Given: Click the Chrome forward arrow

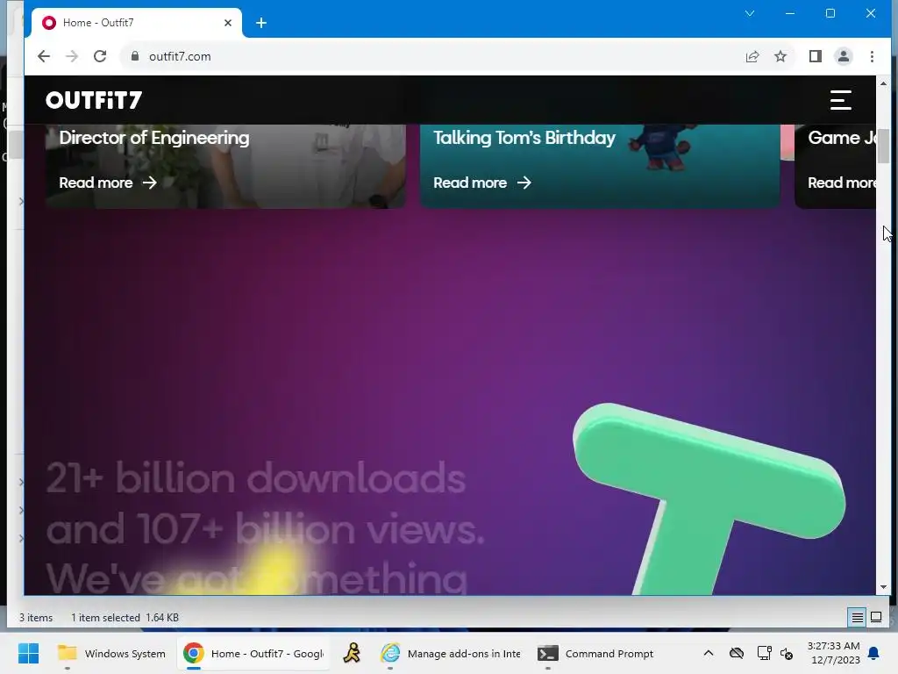Looking at the screenshot, I should pyautogui.click(x=72, y=56).
